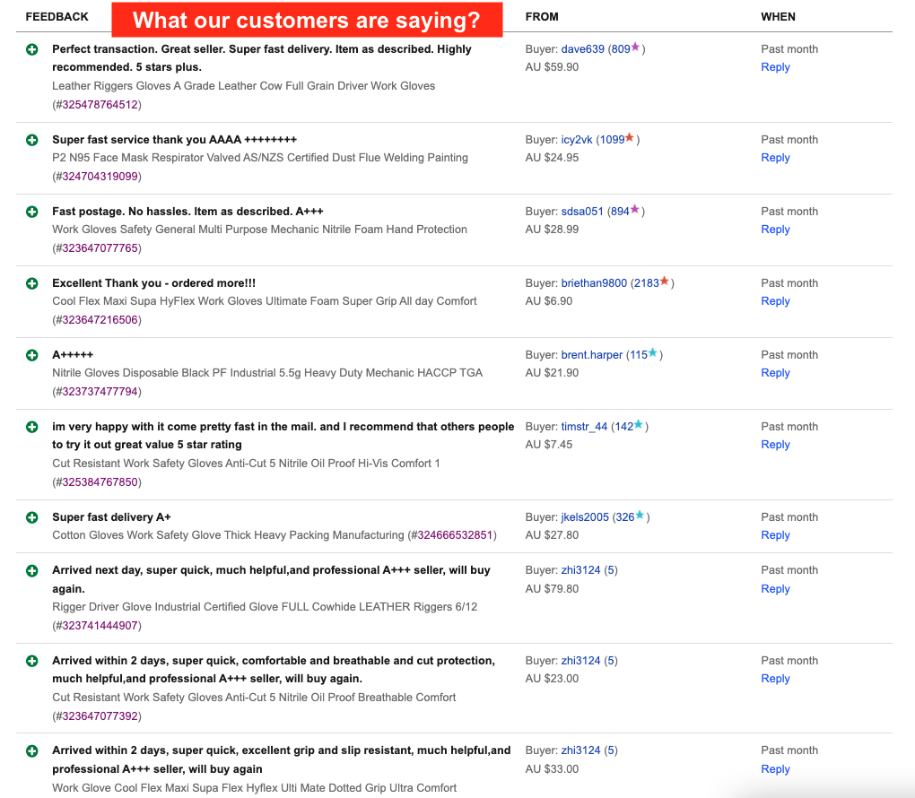Click the 'What our customers are saying?' banner

click(307, 20)
